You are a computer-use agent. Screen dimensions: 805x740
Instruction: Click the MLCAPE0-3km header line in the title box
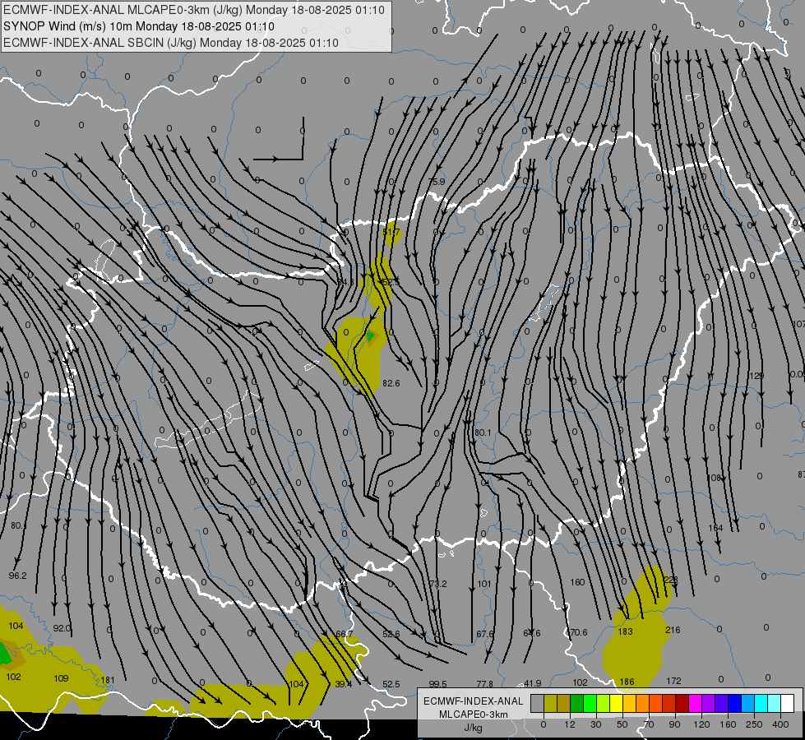(193, 10)
